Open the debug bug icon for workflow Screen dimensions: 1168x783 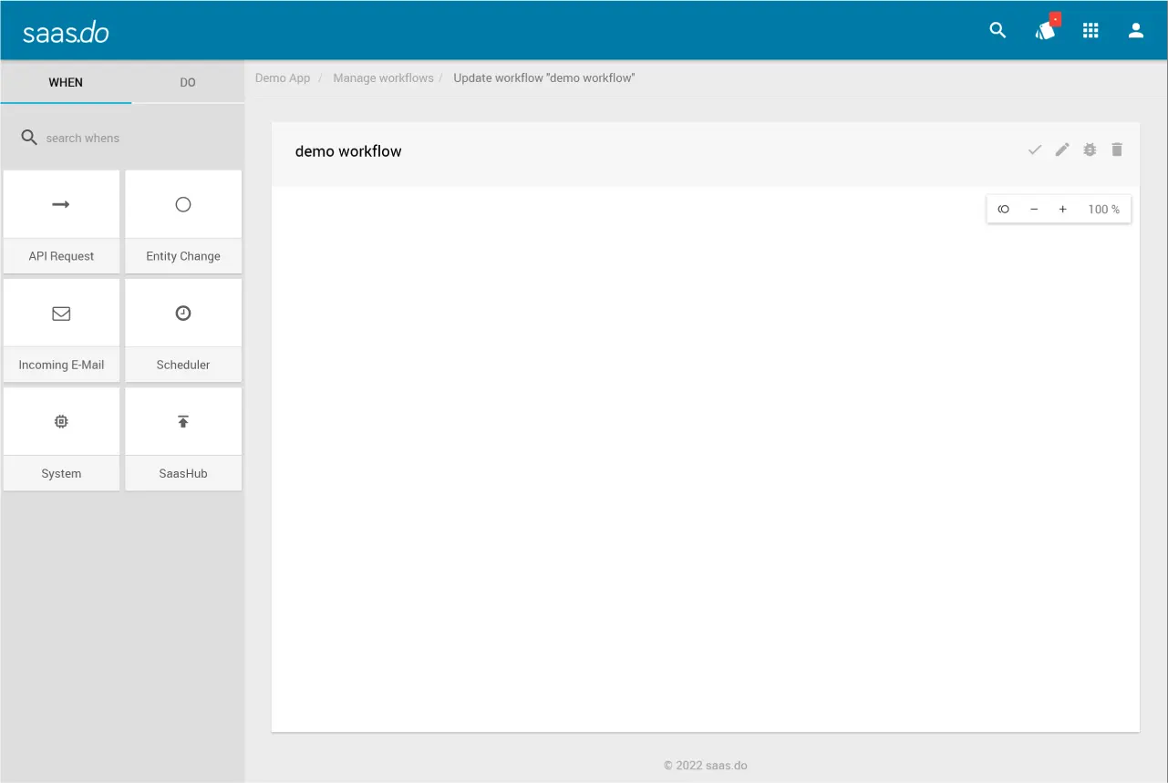[x=1090, y=149]
